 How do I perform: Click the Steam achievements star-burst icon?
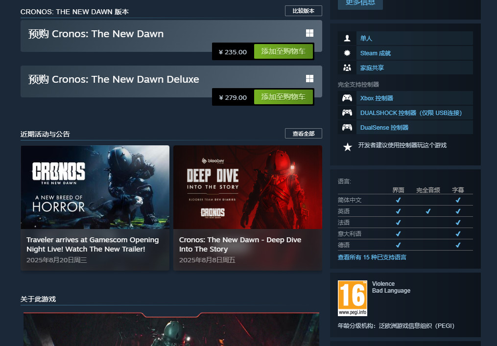click(x=347, y=53)
